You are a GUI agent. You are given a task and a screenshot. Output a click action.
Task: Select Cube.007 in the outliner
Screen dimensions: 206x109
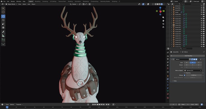(178, 27)
